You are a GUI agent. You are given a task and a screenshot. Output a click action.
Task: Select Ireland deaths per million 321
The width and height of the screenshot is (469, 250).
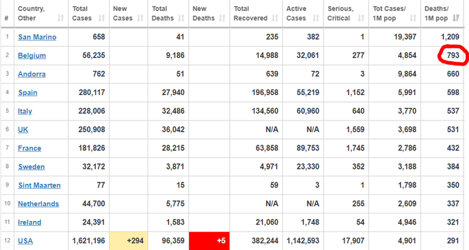[x=453, y=222]
